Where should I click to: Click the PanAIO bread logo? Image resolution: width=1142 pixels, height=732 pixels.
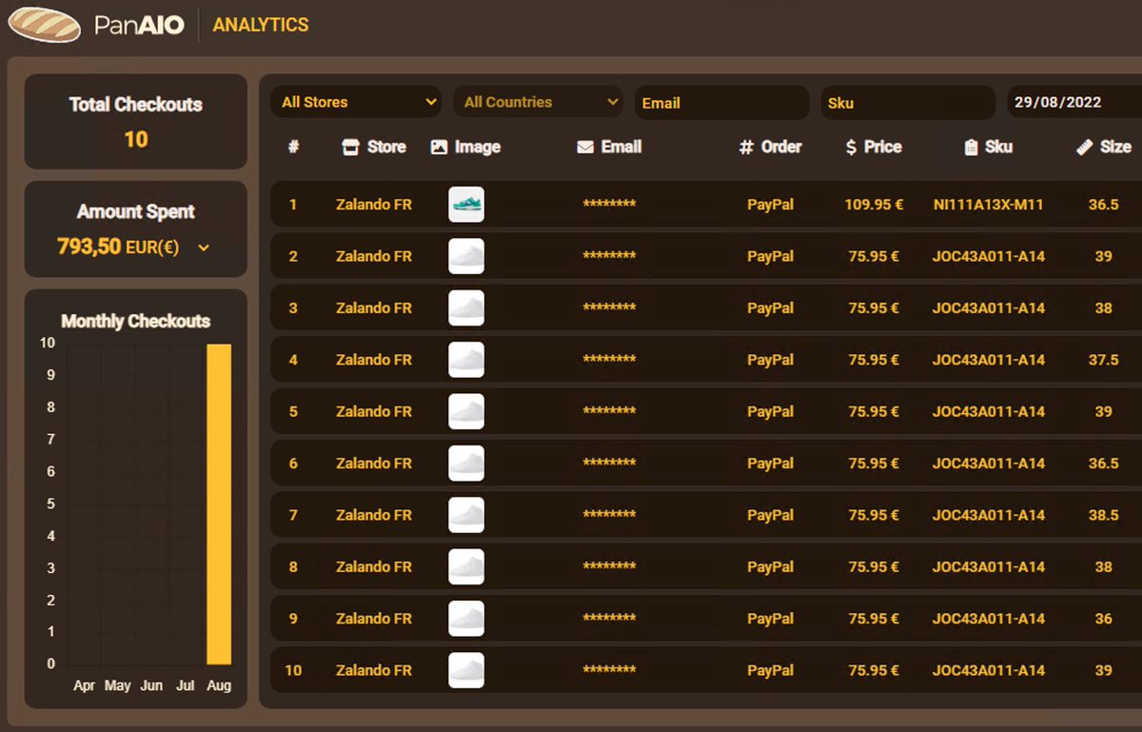44,25
